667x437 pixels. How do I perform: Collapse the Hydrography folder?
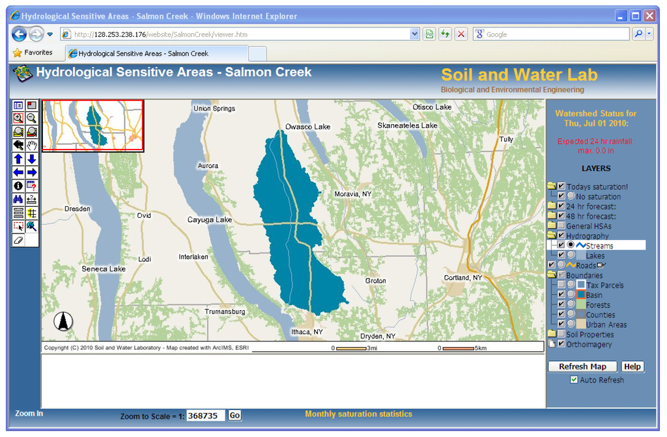pos(552,235)
